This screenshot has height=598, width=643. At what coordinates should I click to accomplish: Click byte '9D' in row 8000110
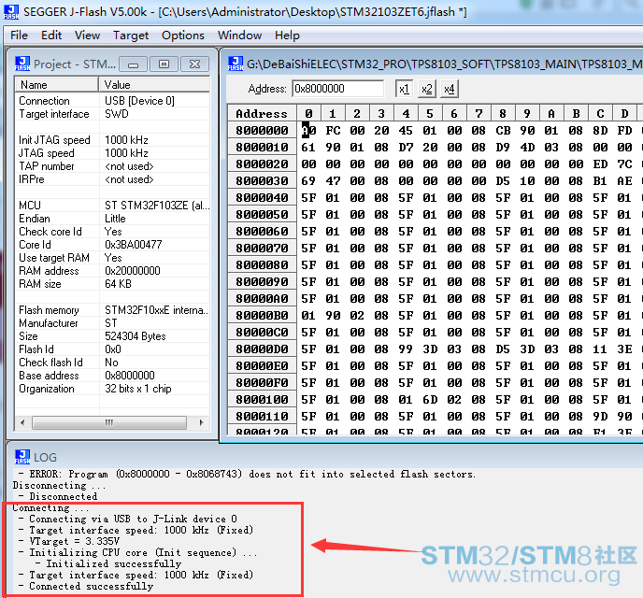pos(600,416)
